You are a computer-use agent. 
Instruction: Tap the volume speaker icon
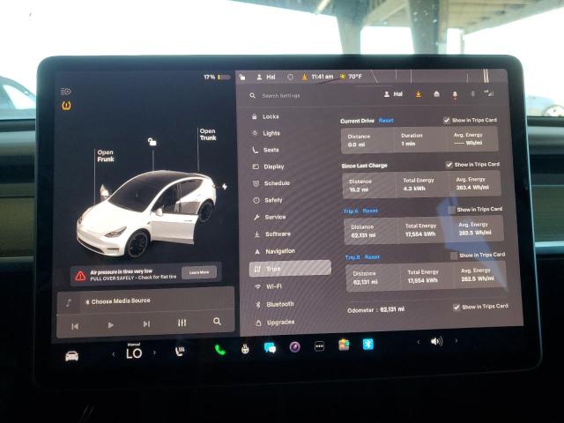[436, 341]
